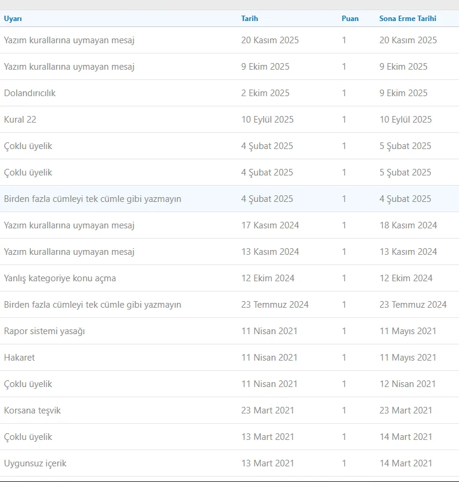
Task: Click the 2 Ekim 2025 date cell
Action: [265, 93]
